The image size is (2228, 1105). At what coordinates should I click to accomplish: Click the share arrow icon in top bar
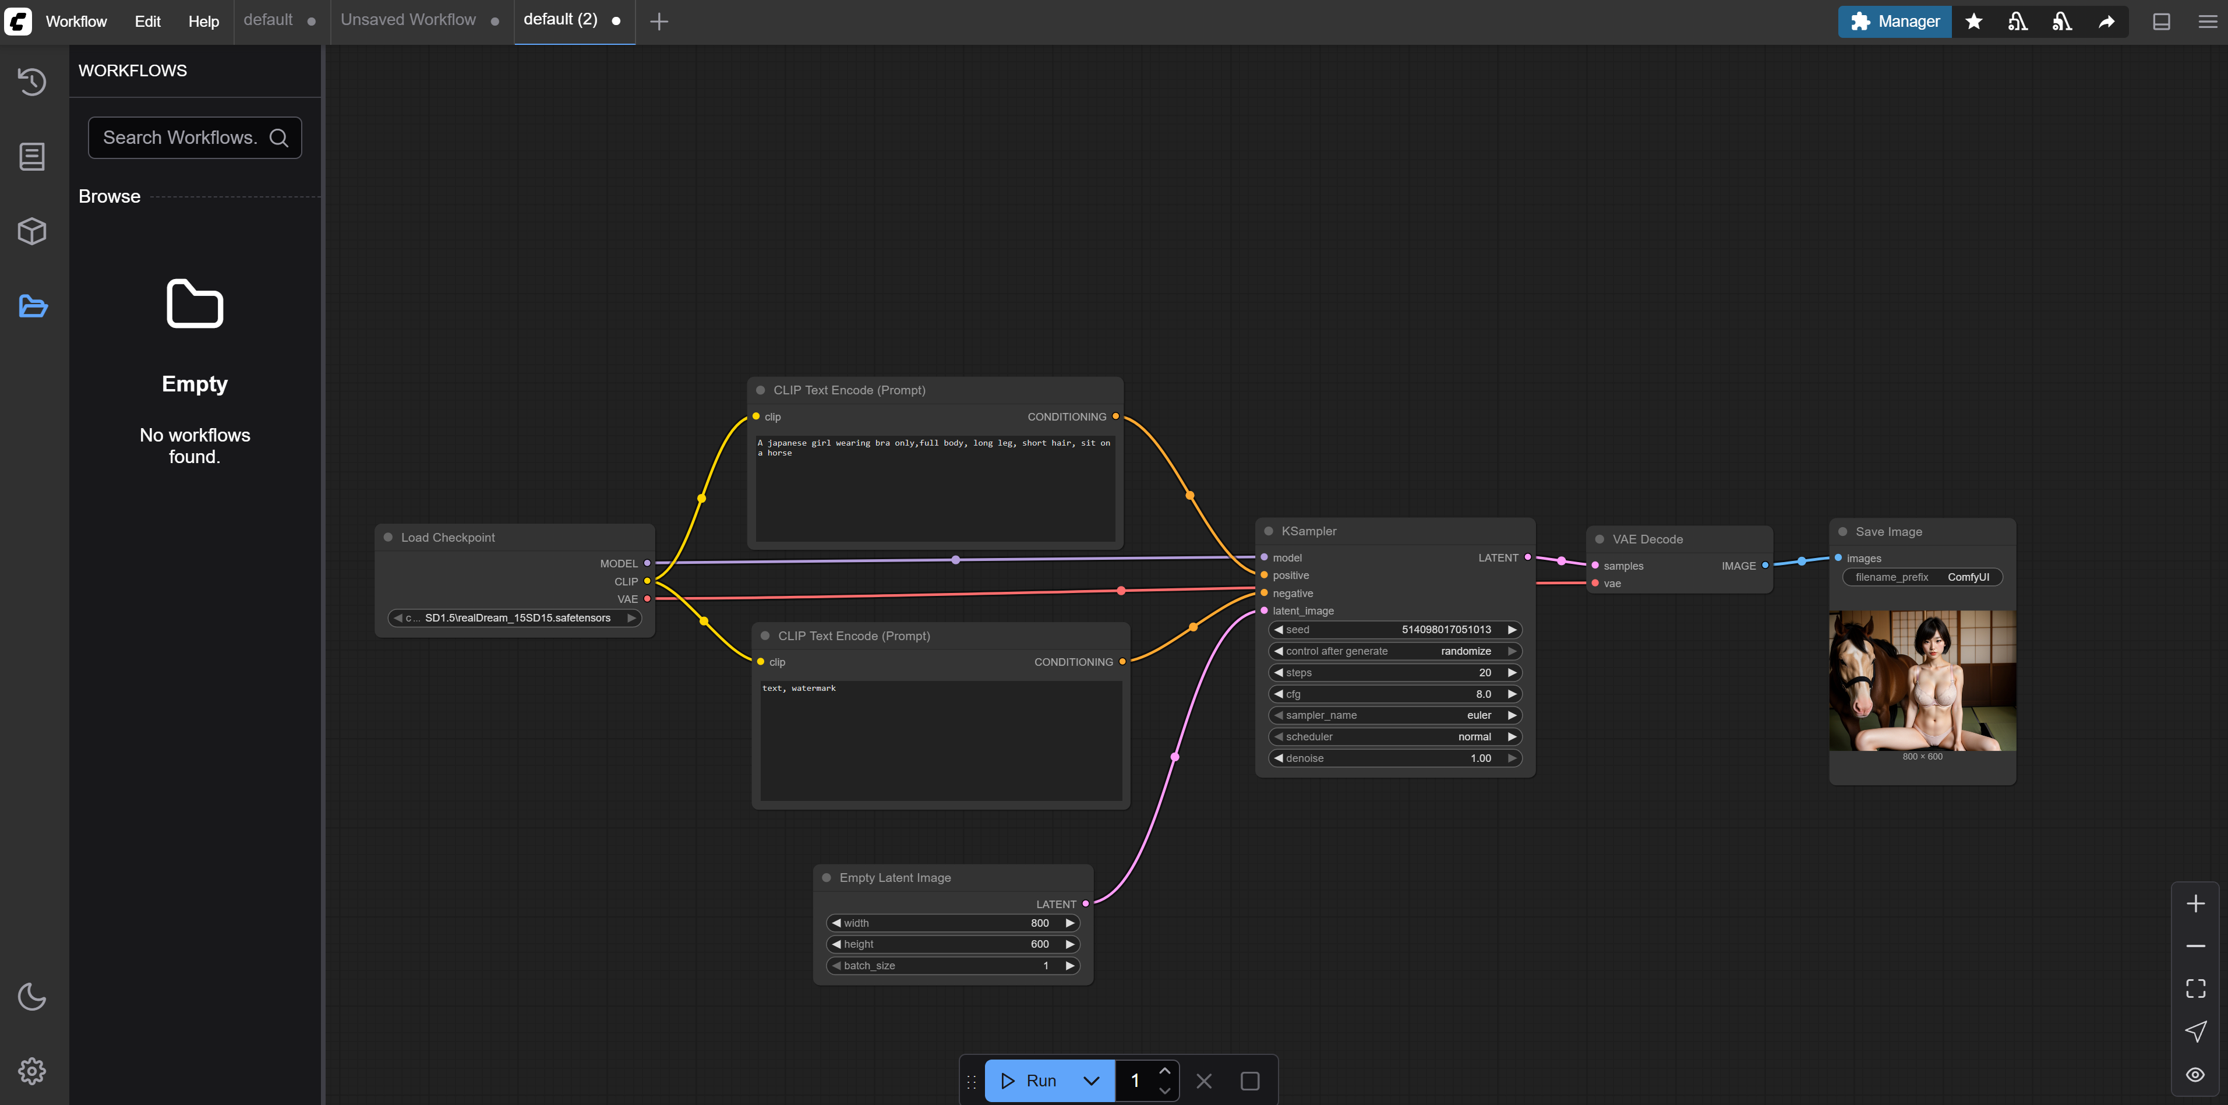(x=2107, y=22)
